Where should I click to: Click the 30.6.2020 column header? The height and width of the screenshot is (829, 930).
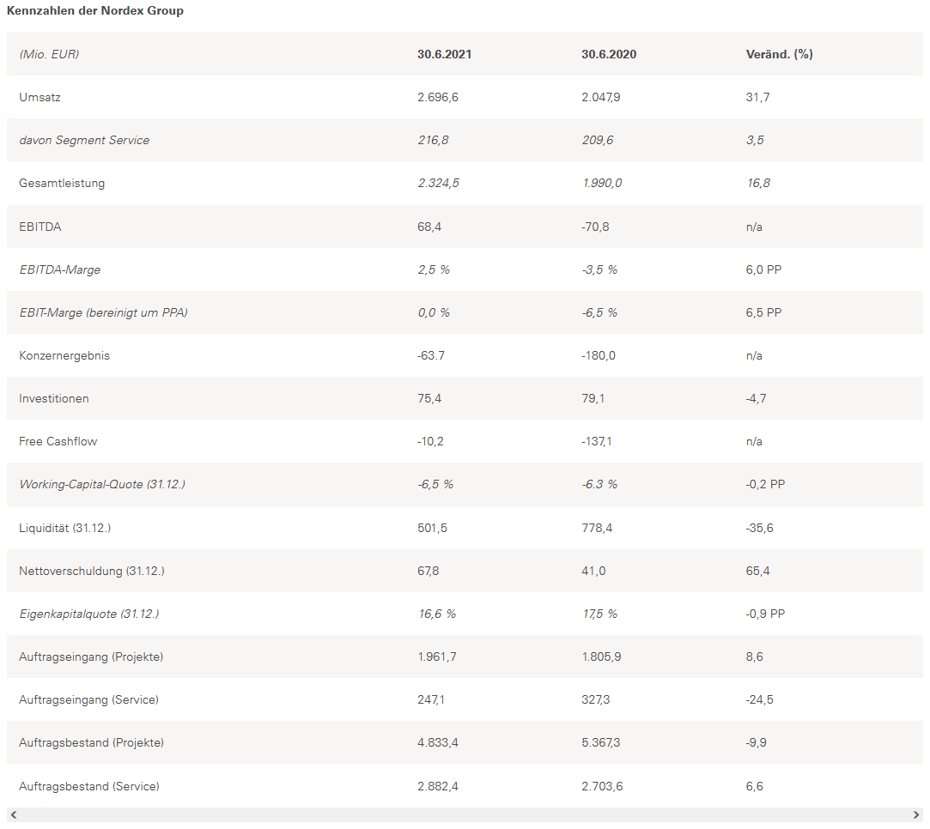tap(609, 54)
